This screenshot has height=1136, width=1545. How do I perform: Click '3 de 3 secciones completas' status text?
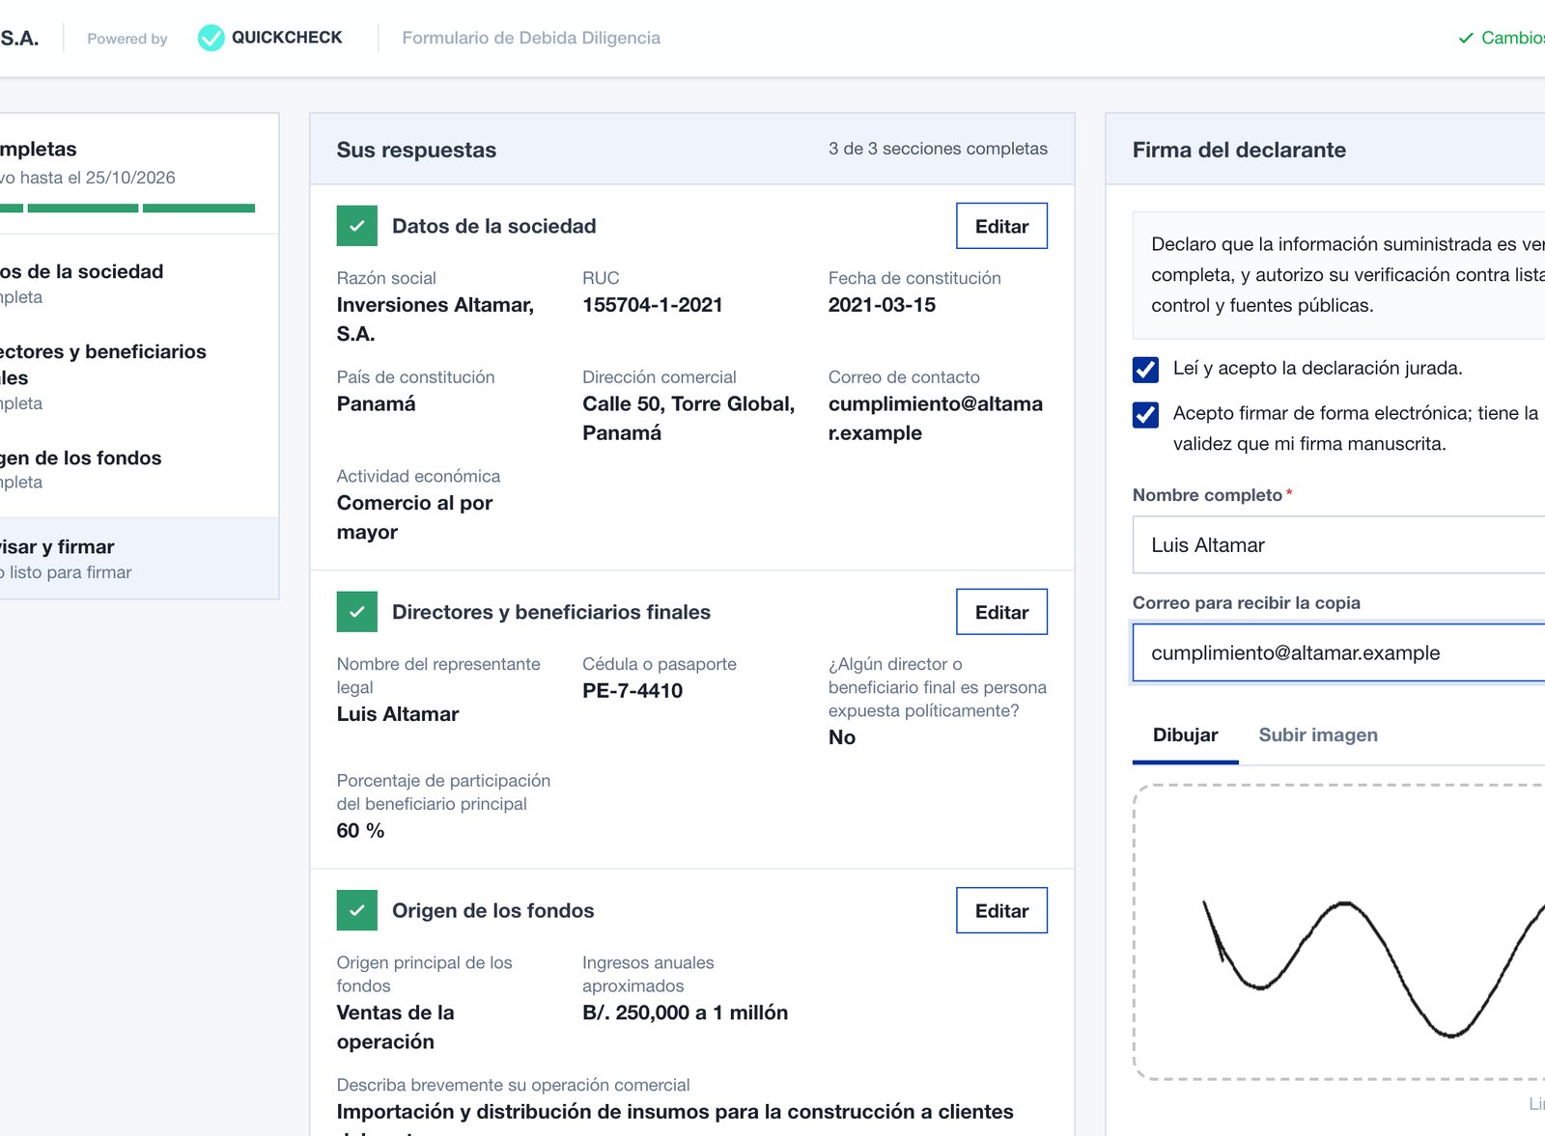(938, 149)
